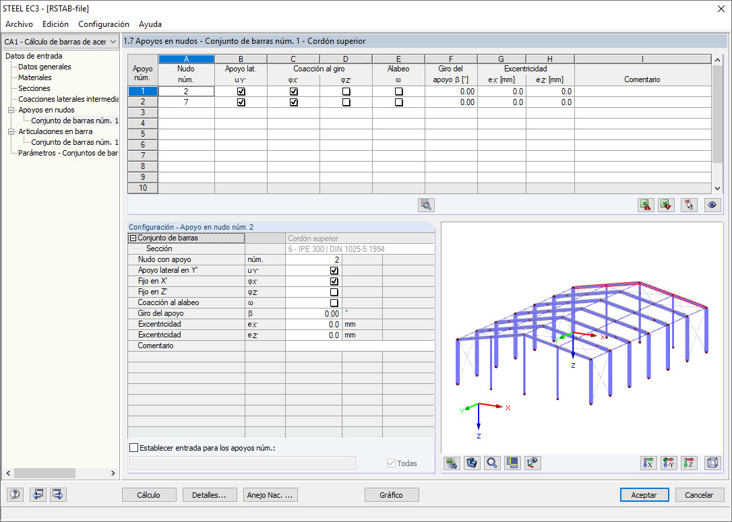
Task: Click the Gráfico button
Action: (391, 495)
